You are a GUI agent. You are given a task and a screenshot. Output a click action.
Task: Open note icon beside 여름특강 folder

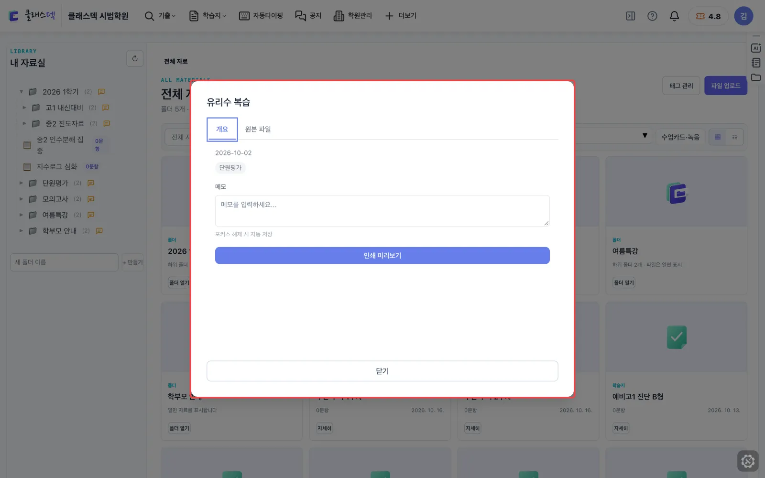[91, 215]
